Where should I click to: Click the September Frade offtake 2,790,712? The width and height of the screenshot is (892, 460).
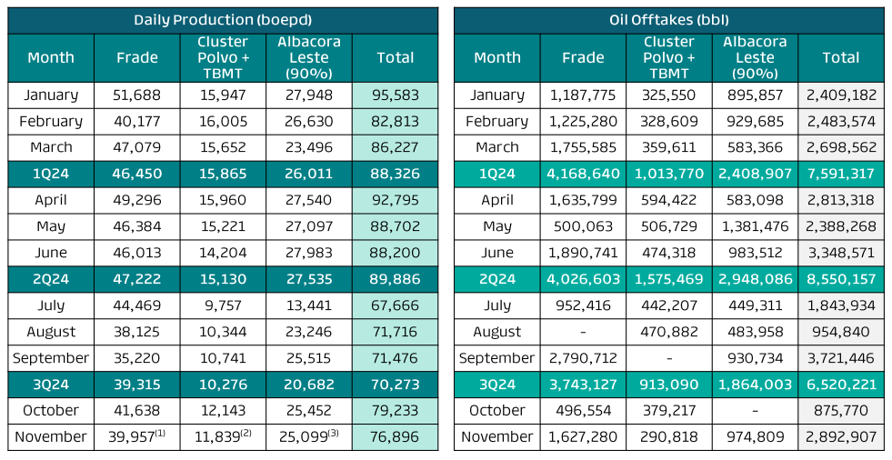coord(583,358)
